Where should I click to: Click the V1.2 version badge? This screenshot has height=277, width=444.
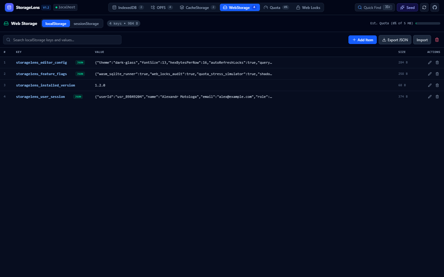[x=46, y=7]
